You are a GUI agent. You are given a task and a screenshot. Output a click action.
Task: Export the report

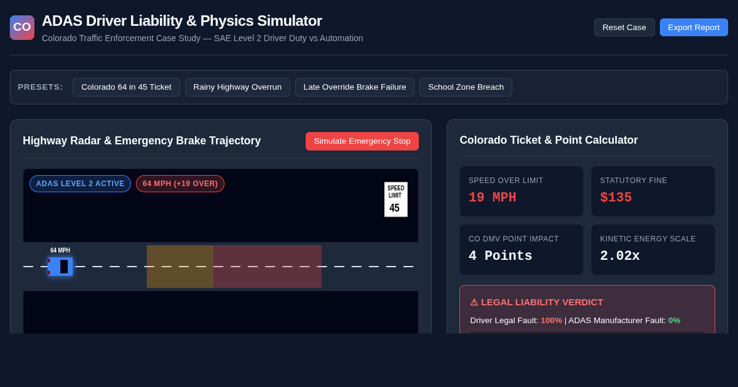[x=694, y=27]
